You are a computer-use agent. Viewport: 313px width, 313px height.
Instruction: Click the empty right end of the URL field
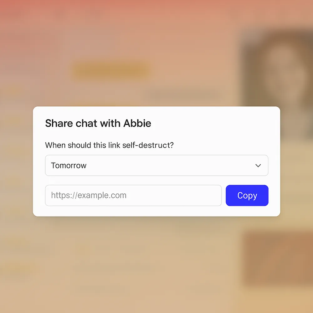200,196
